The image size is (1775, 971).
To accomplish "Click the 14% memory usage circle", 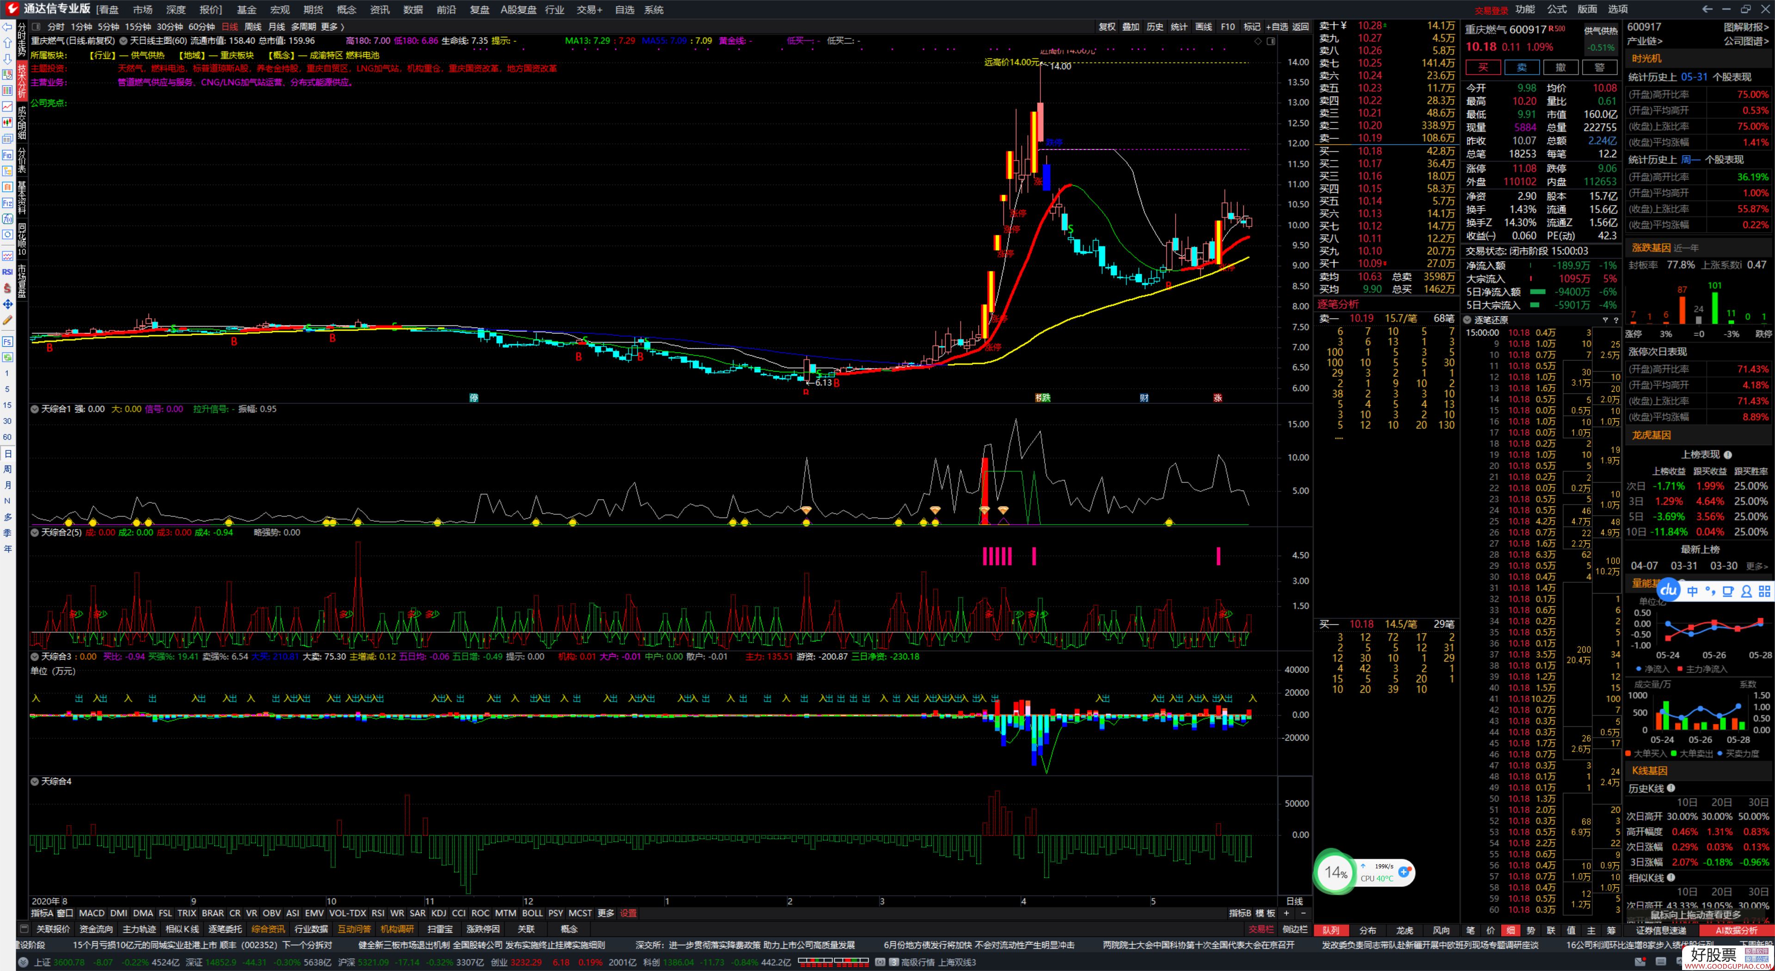I will pos(1335,872).
